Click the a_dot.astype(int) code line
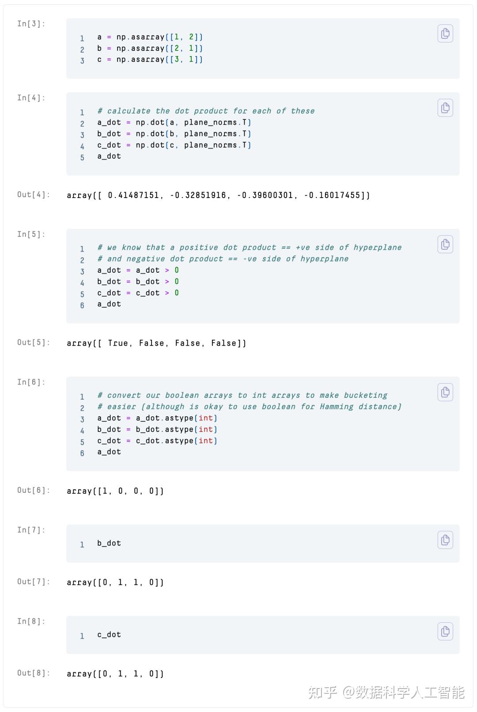 (x=157, y=418)
